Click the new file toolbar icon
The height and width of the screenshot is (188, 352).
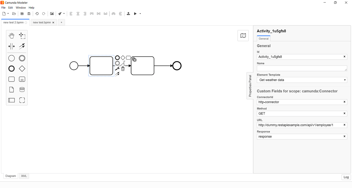[x=4, y=14]
